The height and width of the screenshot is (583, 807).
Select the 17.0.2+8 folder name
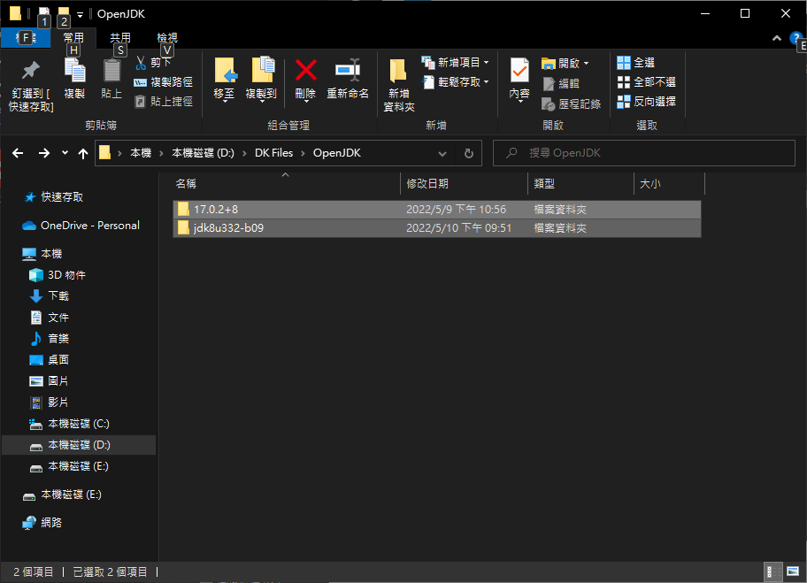coord(216,210)
